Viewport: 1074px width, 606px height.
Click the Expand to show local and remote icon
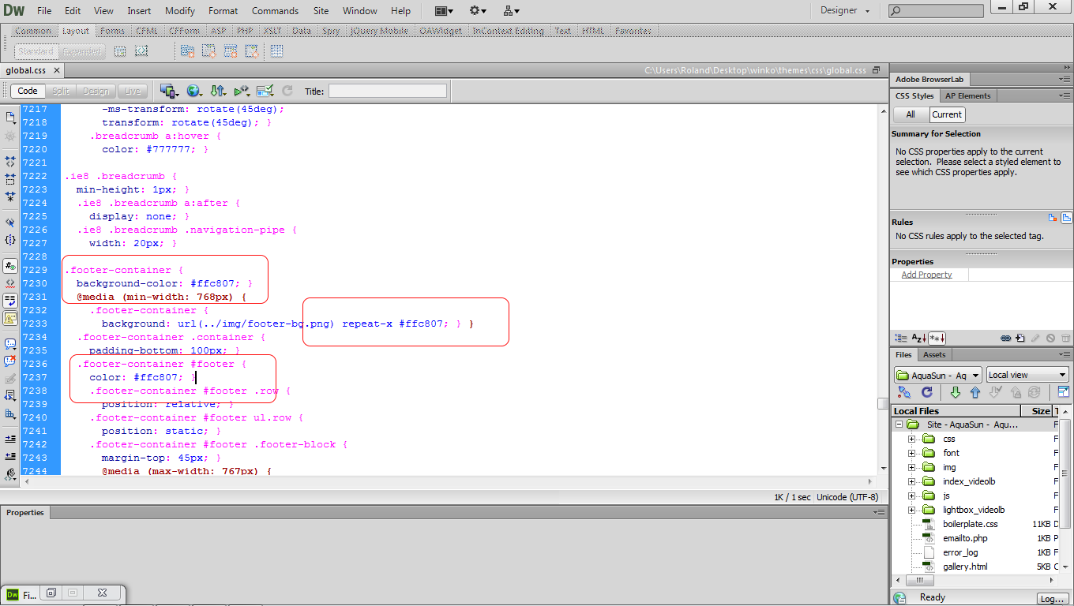[x=1064, y=392]
